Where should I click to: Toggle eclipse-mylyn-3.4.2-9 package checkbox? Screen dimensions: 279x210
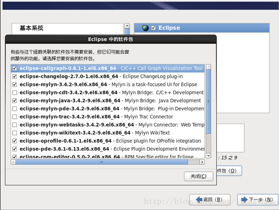click(15, 85)
